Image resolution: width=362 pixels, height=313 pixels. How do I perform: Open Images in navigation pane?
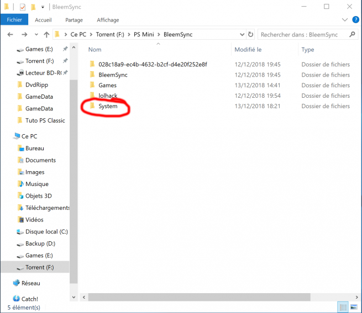coord(35,172)
